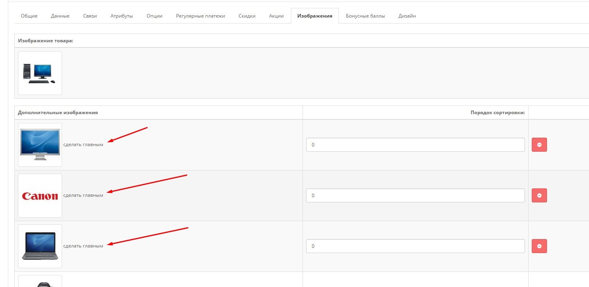
Task: Focus sort order field in laptop row
Action: (x=415, y=246)
